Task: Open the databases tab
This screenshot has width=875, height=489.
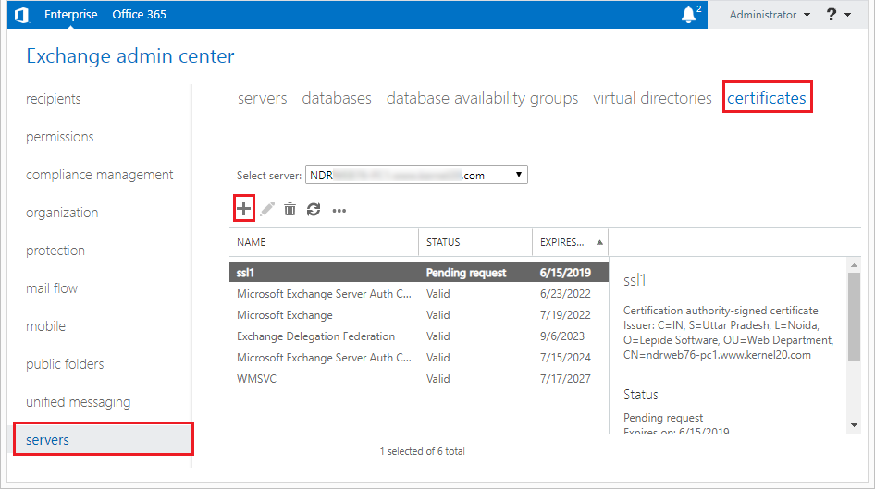Action: tap(337, 98)
